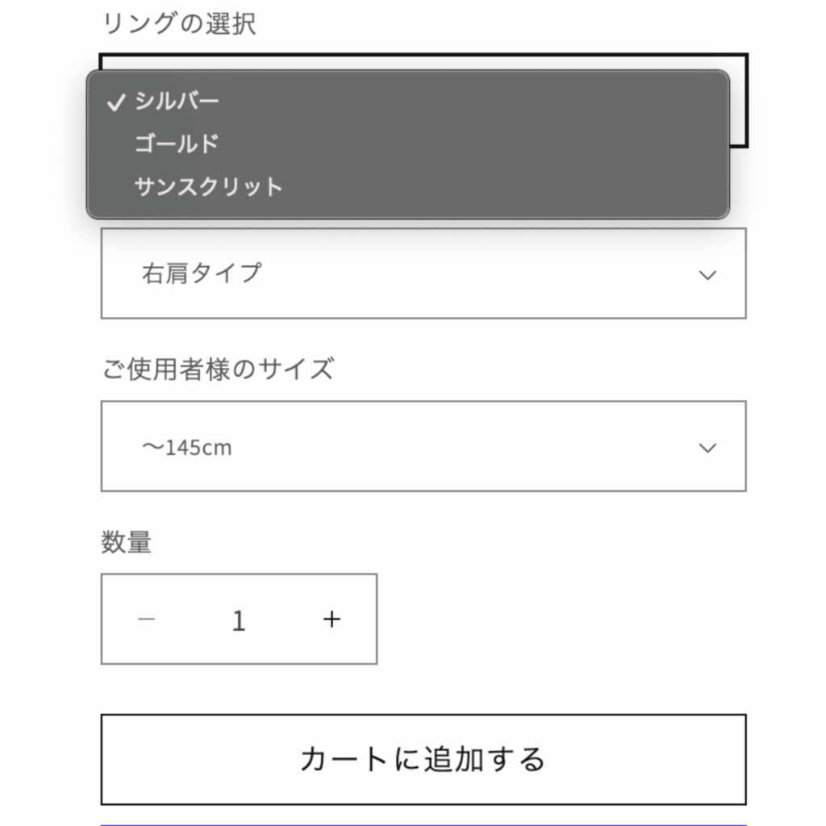
Task: Increase quantity with the plus icon
Action: click(x=332, y=619)
